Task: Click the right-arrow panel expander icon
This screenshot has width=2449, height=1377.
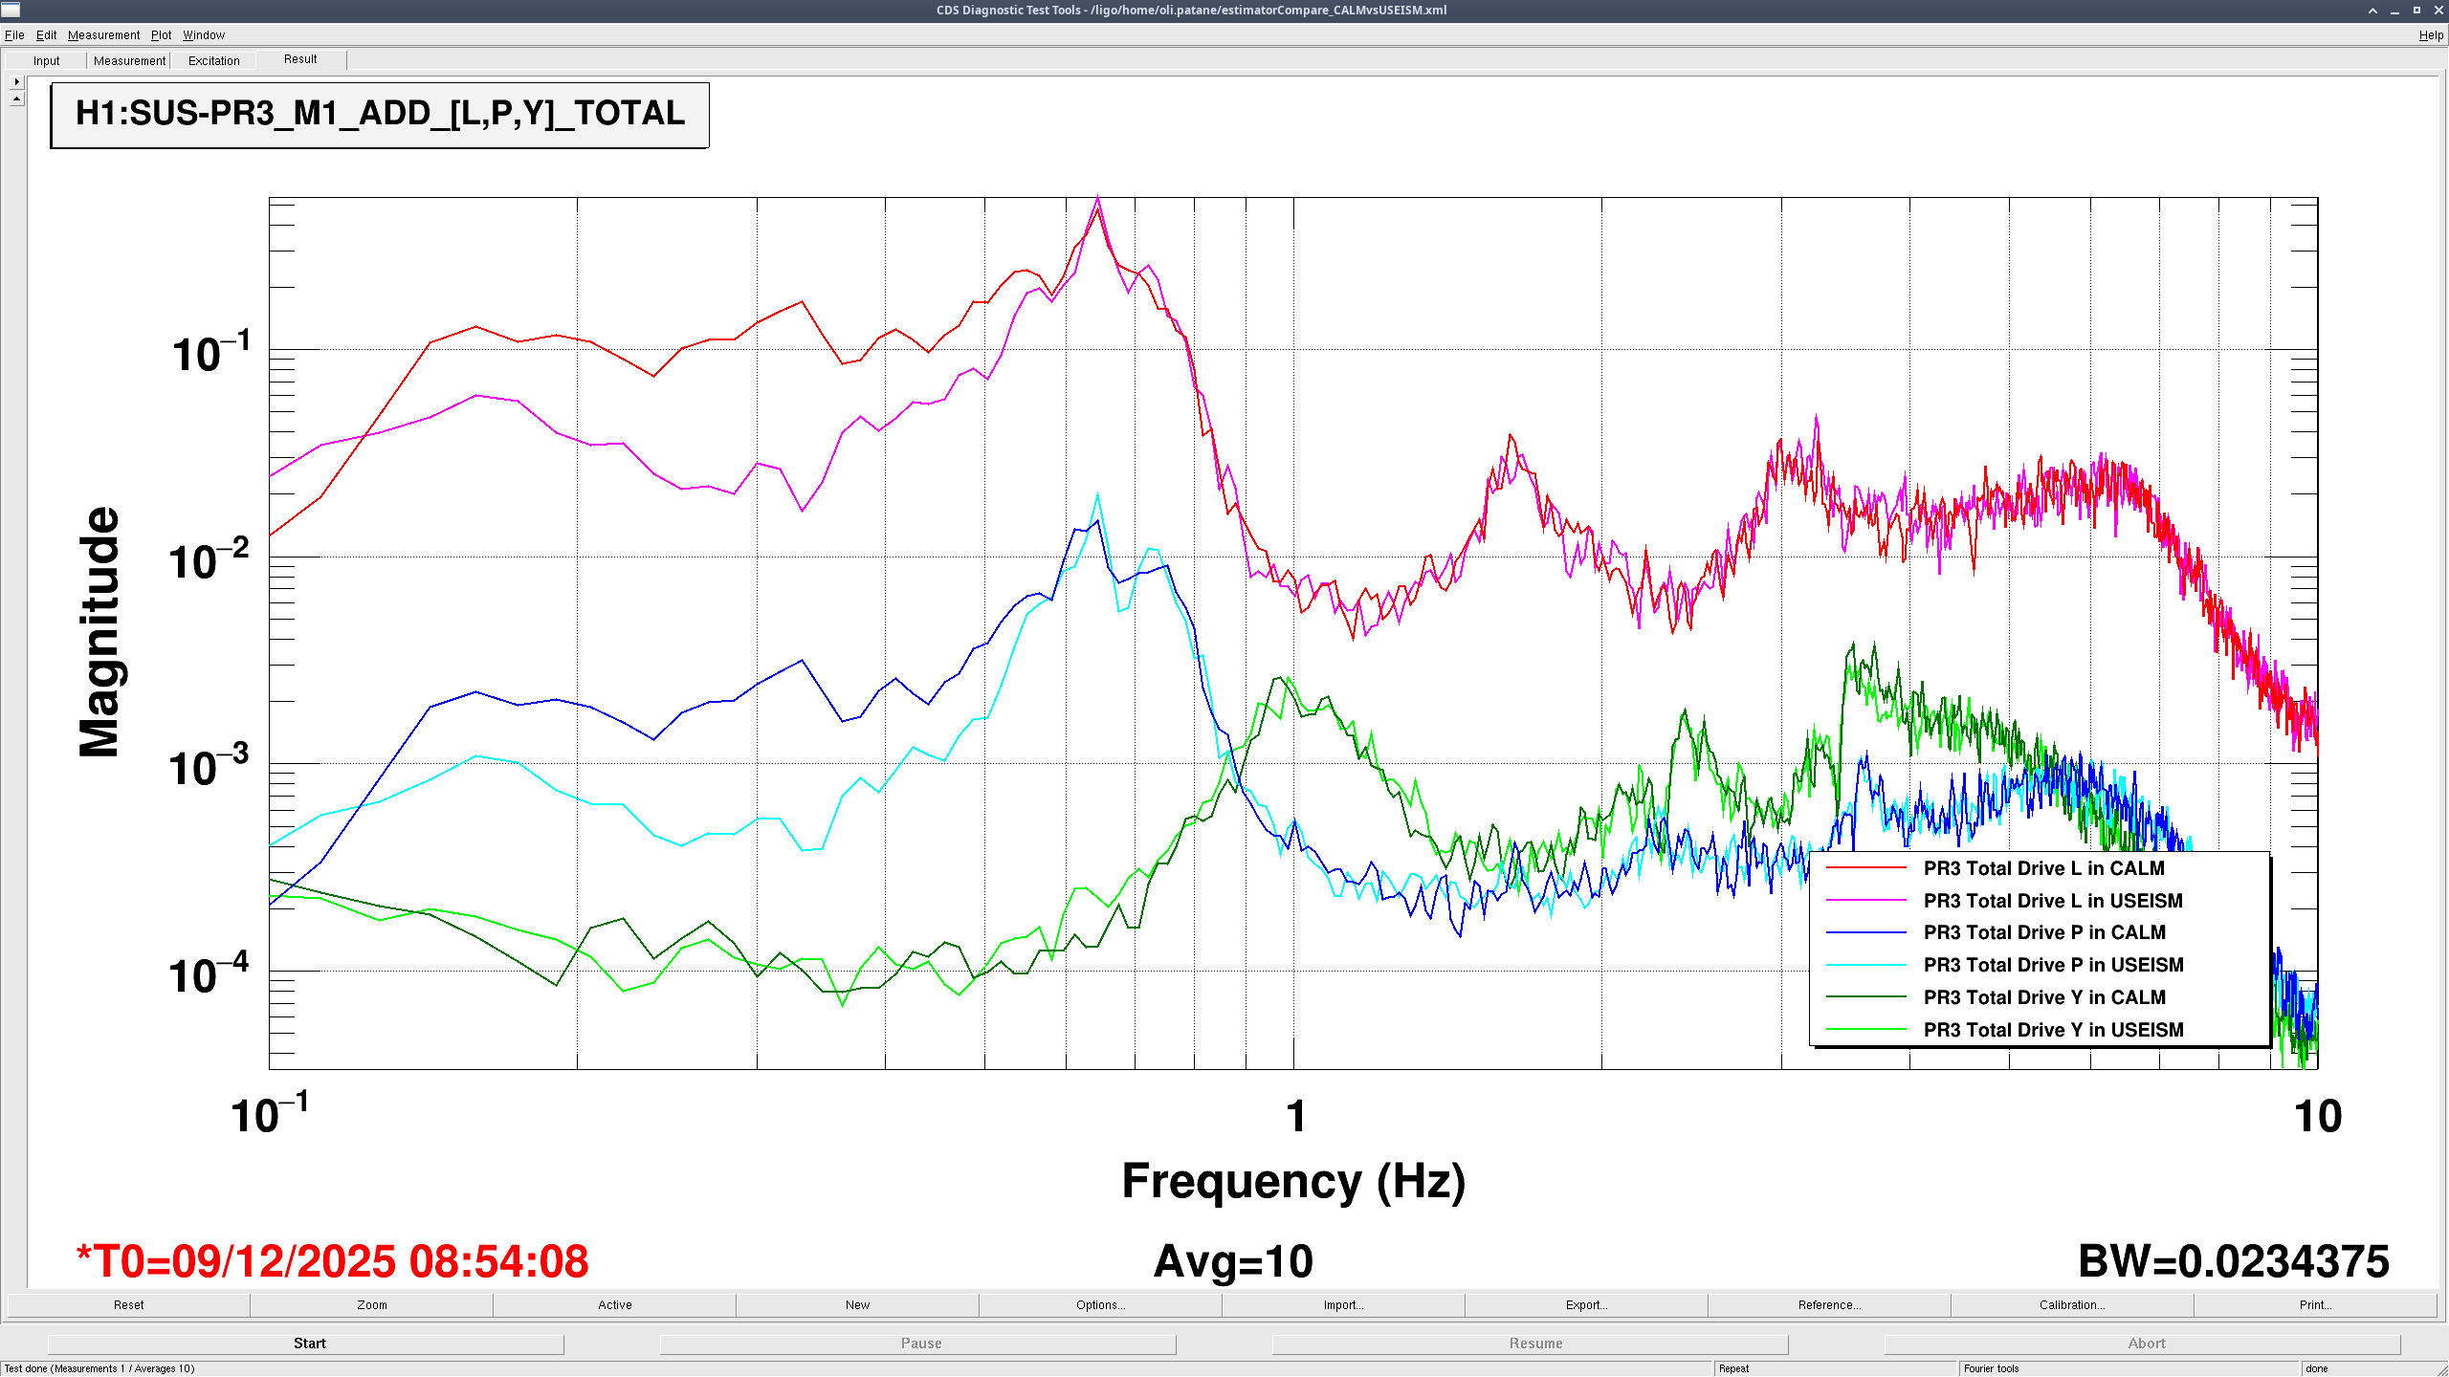Action: (16, 82)
